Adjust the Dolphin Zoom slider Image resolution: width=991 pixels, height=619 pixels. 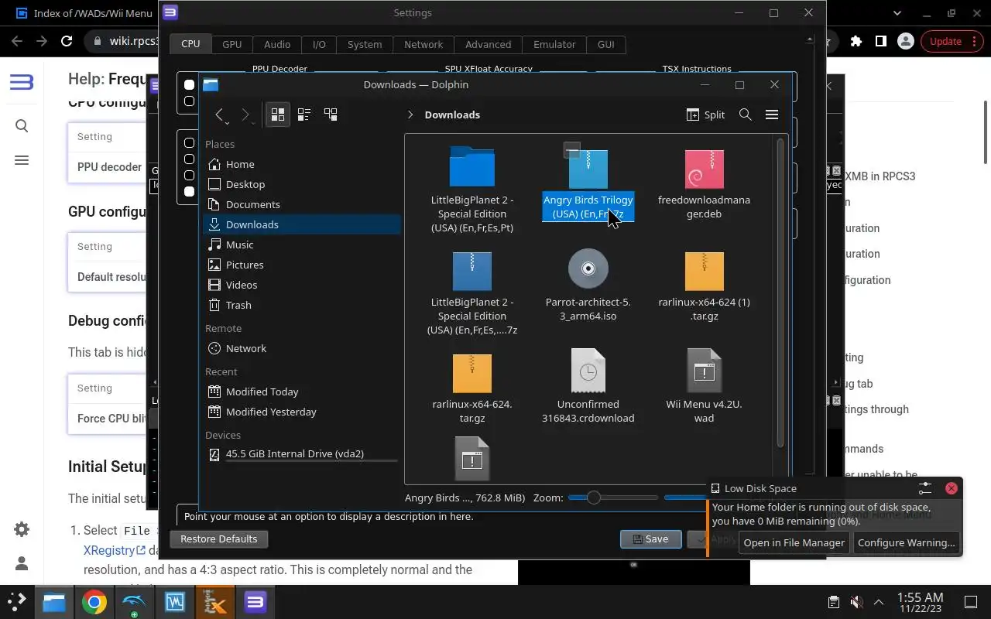click(594, 498)
